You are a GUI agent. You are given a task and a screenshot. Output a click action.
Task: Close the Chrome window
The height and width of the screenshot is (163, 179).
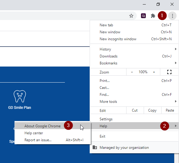(x=172, y=4)
